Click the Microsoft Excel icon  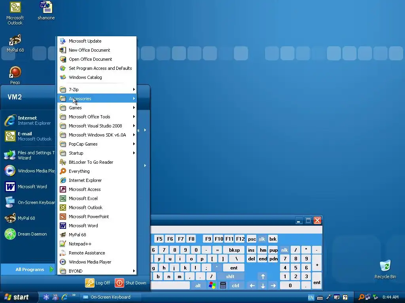[x=63, y=198]
